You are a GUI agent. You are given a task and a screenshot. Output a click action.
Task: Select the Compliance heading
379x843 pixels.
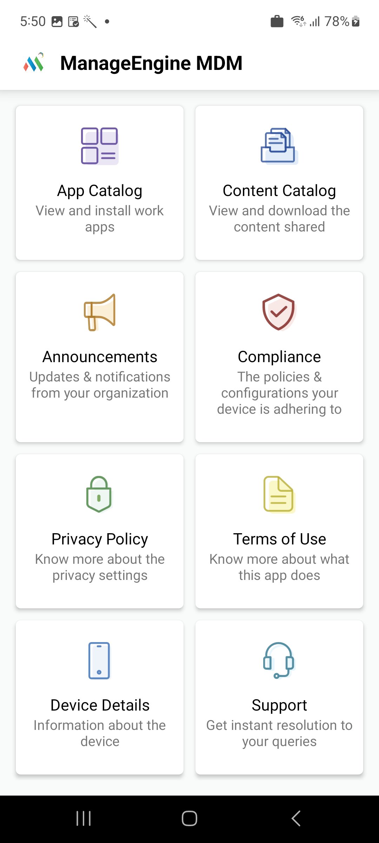coord(279,357)
